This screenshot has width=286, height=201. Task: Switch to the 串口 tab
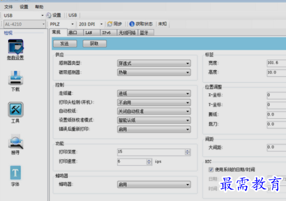click(x=75, y=33)
